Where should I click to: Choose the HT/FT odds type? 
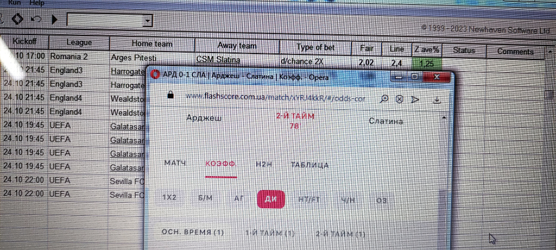click(309, 200)
